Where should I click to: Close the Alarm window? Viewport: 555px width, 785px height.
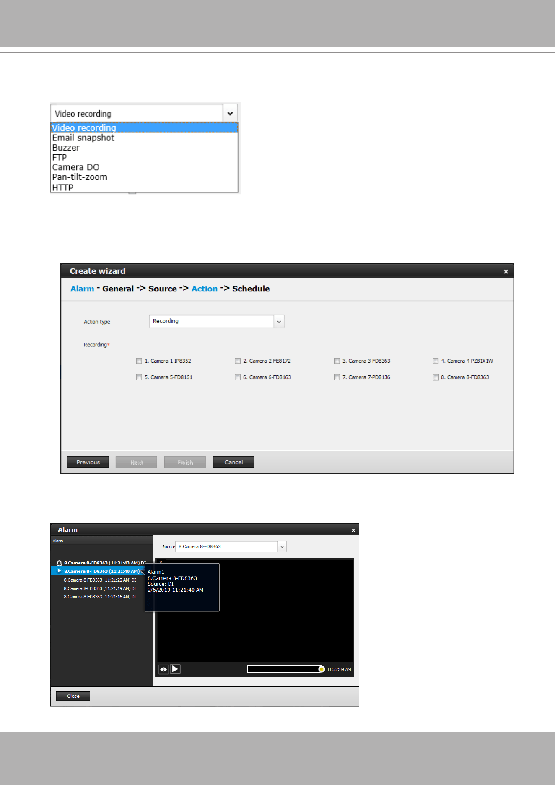tap(353, 530)
